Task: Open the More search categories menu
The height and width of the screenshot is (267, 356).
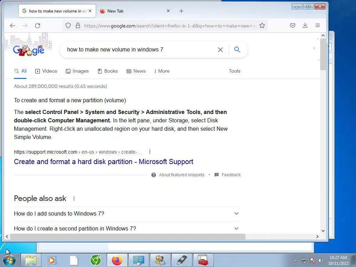Action: (162, 71)
